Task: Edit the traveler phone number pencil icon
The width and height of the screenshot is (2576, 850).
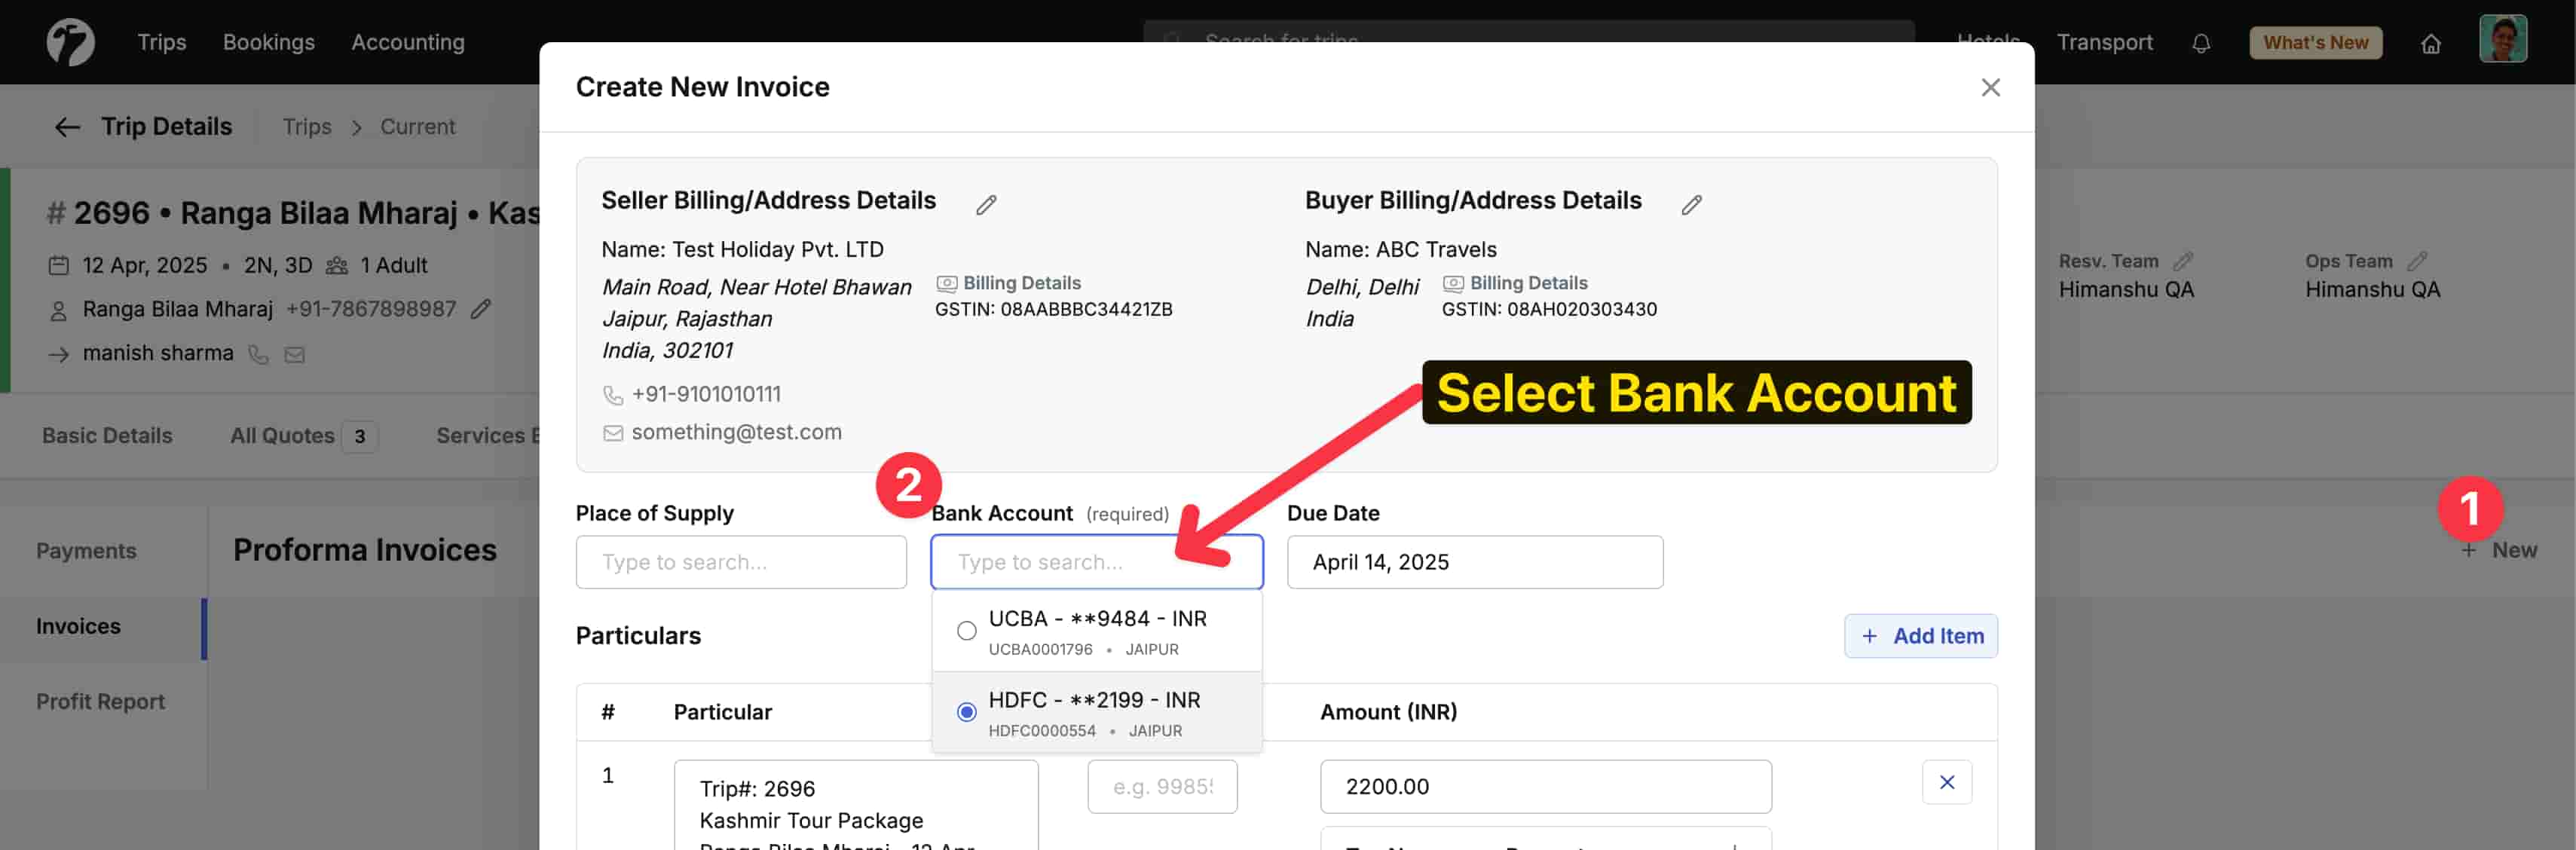Action: 481,309
